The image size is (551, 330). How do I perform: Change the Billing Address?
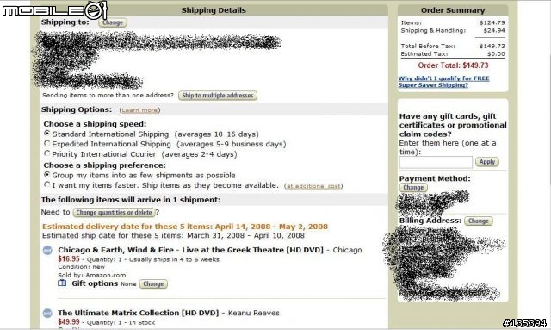[x=479, y=221]
